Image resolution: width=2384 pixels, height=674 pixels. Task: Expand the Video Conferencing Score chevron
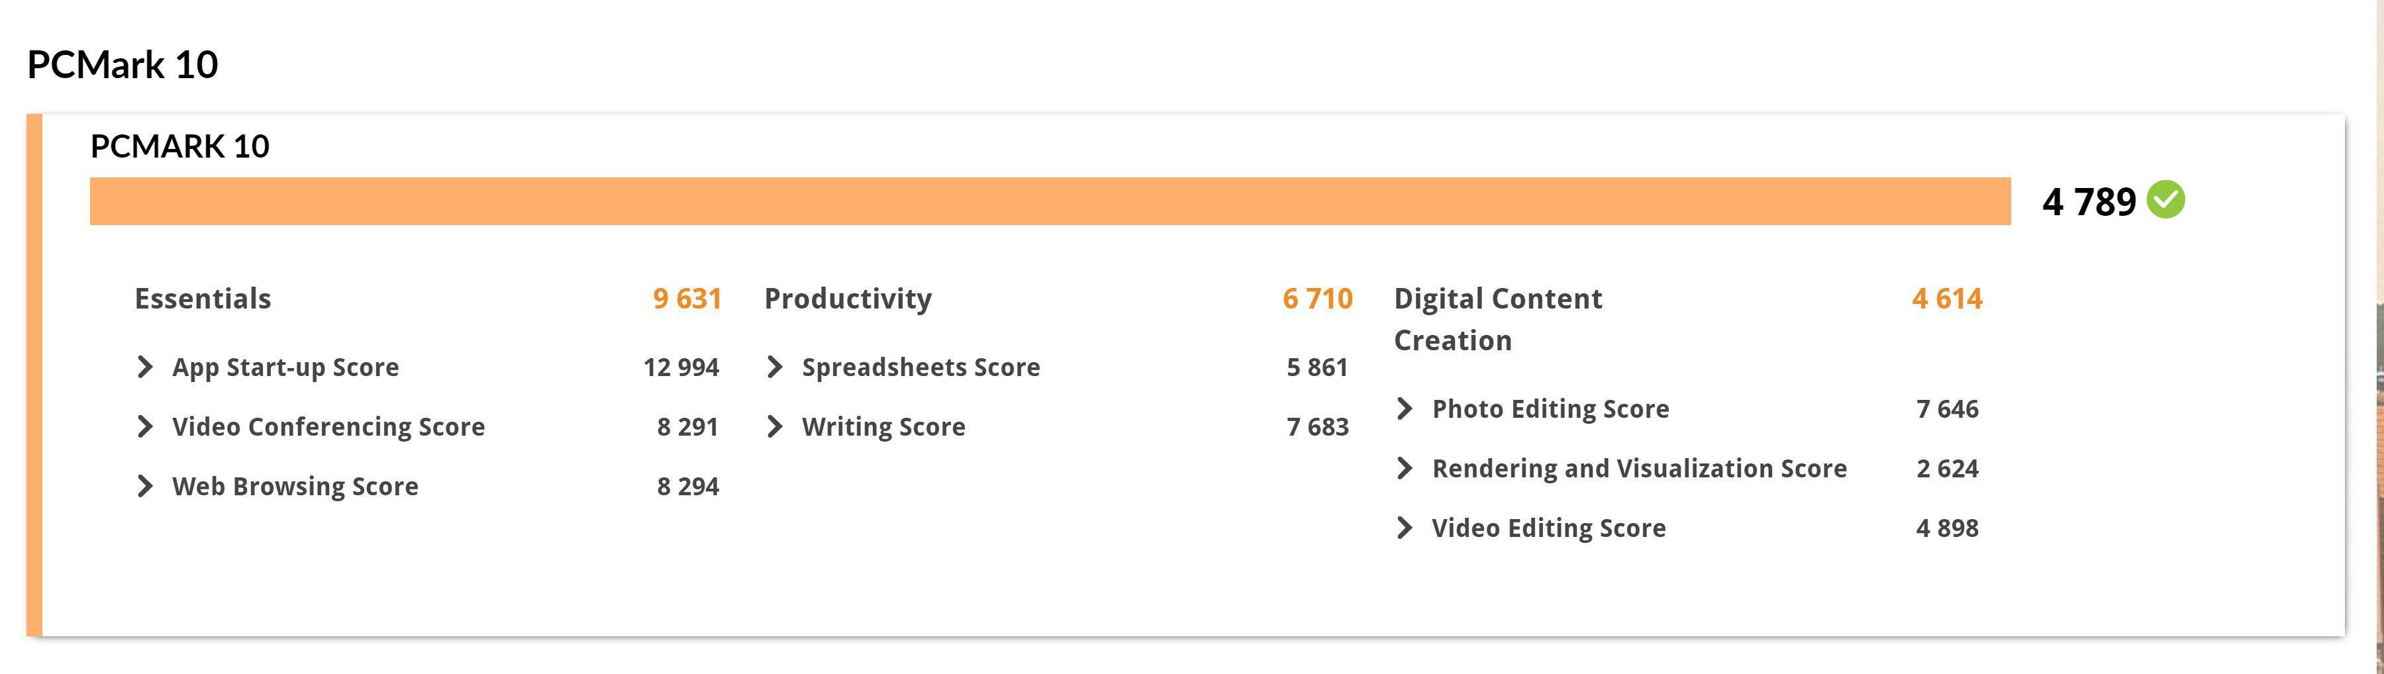coord(144,427)
